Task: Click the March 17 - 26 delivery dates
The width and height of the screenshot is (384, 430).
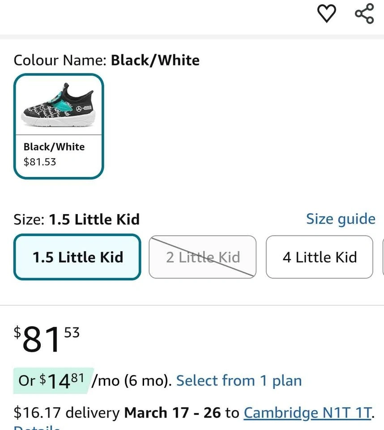Action: (172, 413)
